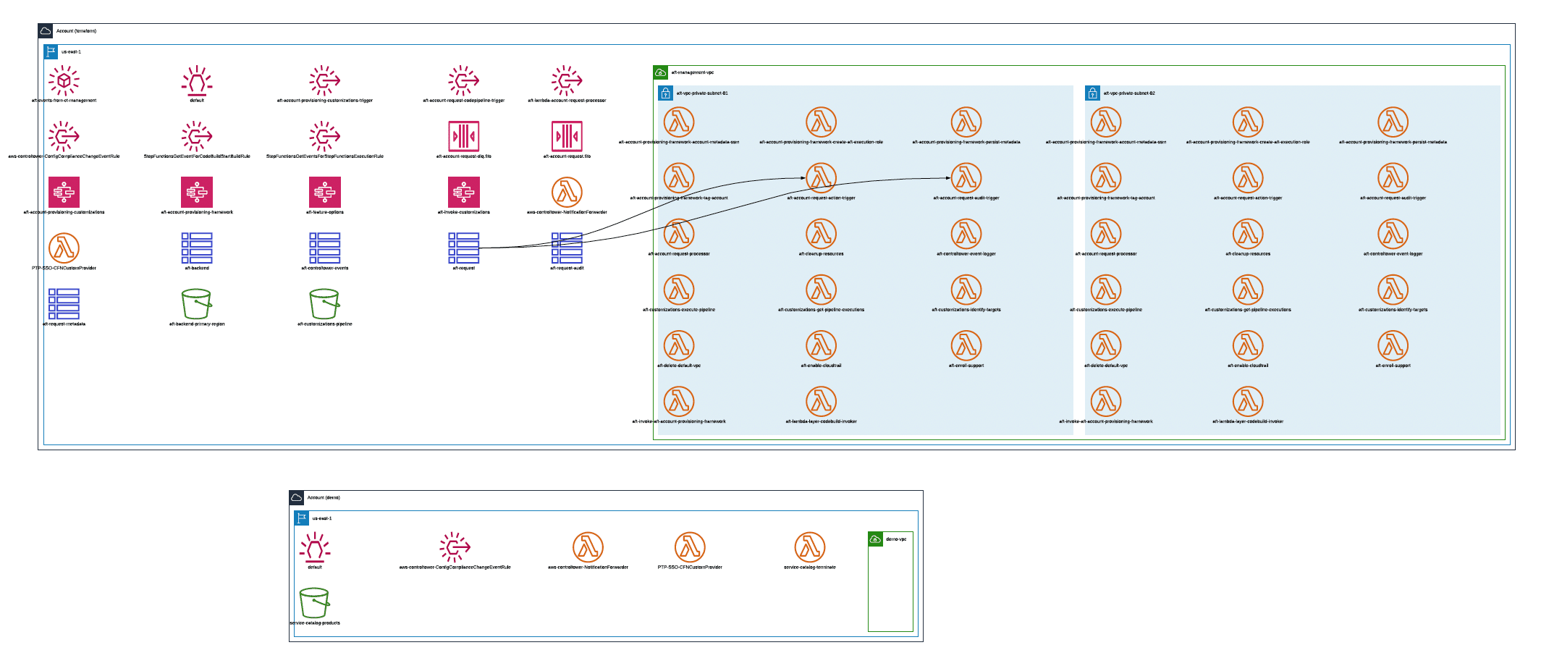Click the aft-events-from-ct-management EventBridge bus icon
Screen dimensions: 1562x666
coord(63,81)
